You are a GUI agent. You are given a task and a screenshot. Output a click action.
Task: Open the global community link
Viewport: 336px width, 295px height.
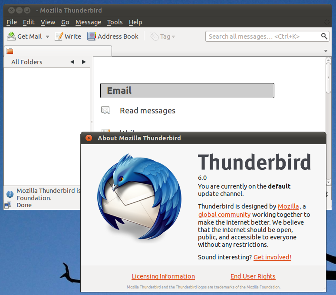coord(224,215)
